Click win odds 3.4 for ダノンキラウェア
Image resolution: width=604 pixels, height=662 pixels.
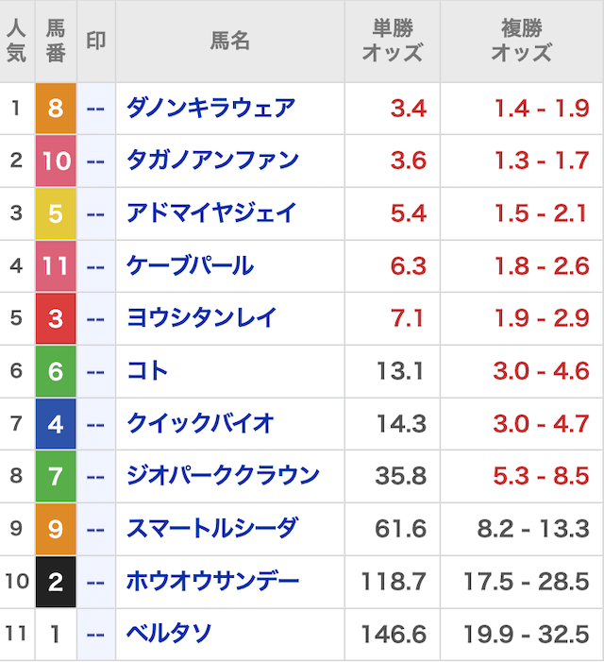408,108
